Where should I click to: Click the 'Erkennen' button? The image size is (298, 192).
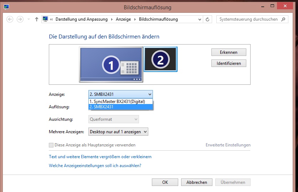point(228,52)
